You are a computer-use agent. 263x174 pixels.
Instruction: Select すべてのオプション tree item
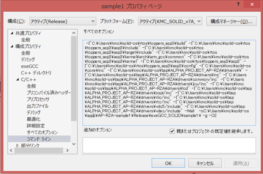pos(42,132)
